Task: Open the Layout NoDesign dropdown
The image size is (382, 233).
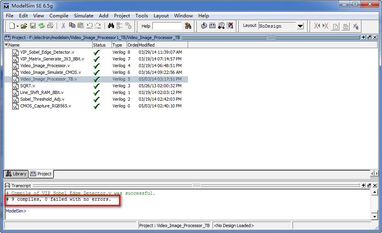Action: tap(300, 26)
